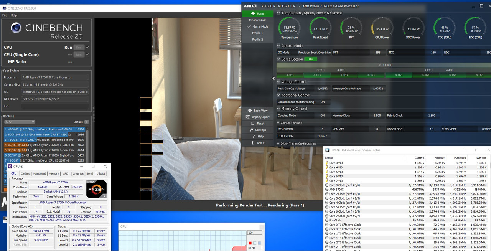
Task: Toggle the CPU (Single Core) checkbox
Action: [x=87, y=54]
